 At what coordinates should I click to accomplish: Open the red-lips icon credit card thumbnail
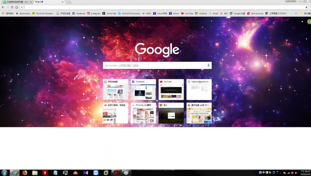point(115,113)
